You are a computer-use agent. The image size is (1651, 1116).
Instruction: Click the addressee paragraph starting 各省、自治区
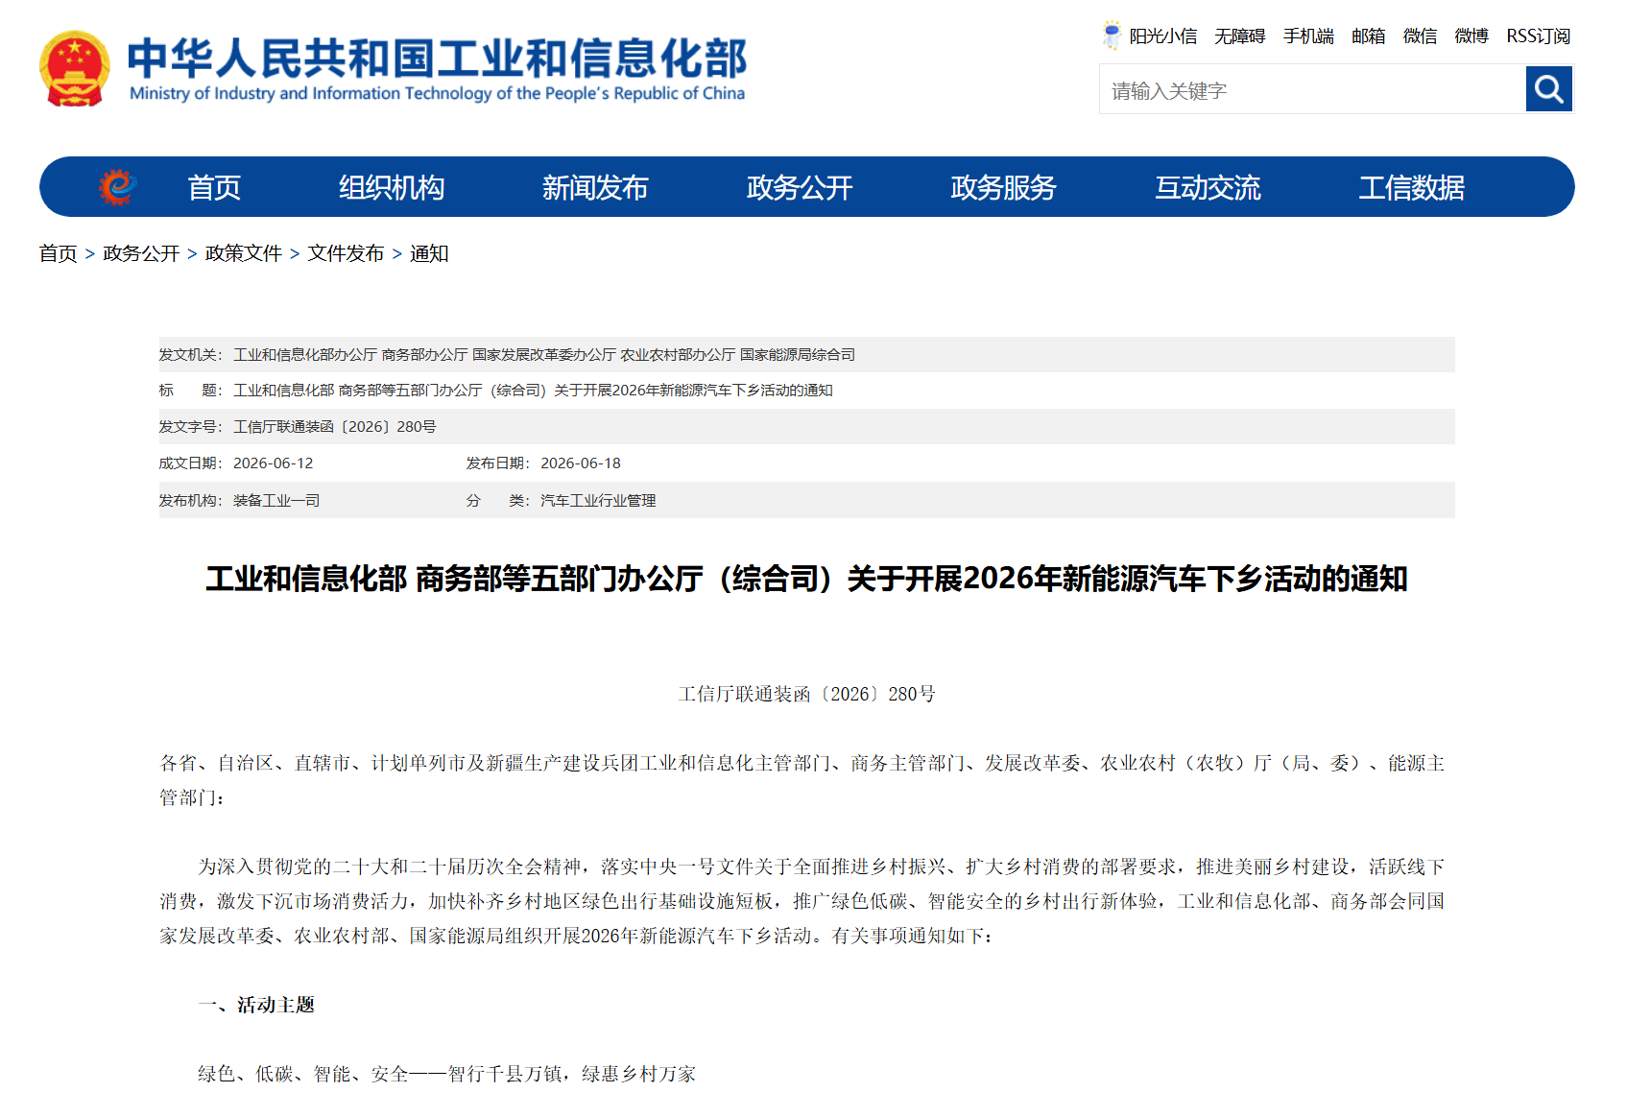click(x=802, y=780)
